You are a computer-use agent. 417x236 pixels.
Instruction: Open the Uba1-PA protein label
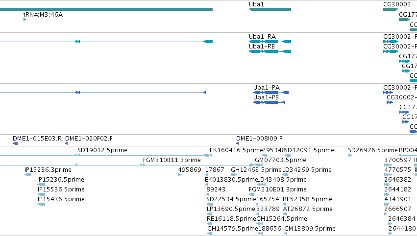point(267,88)
